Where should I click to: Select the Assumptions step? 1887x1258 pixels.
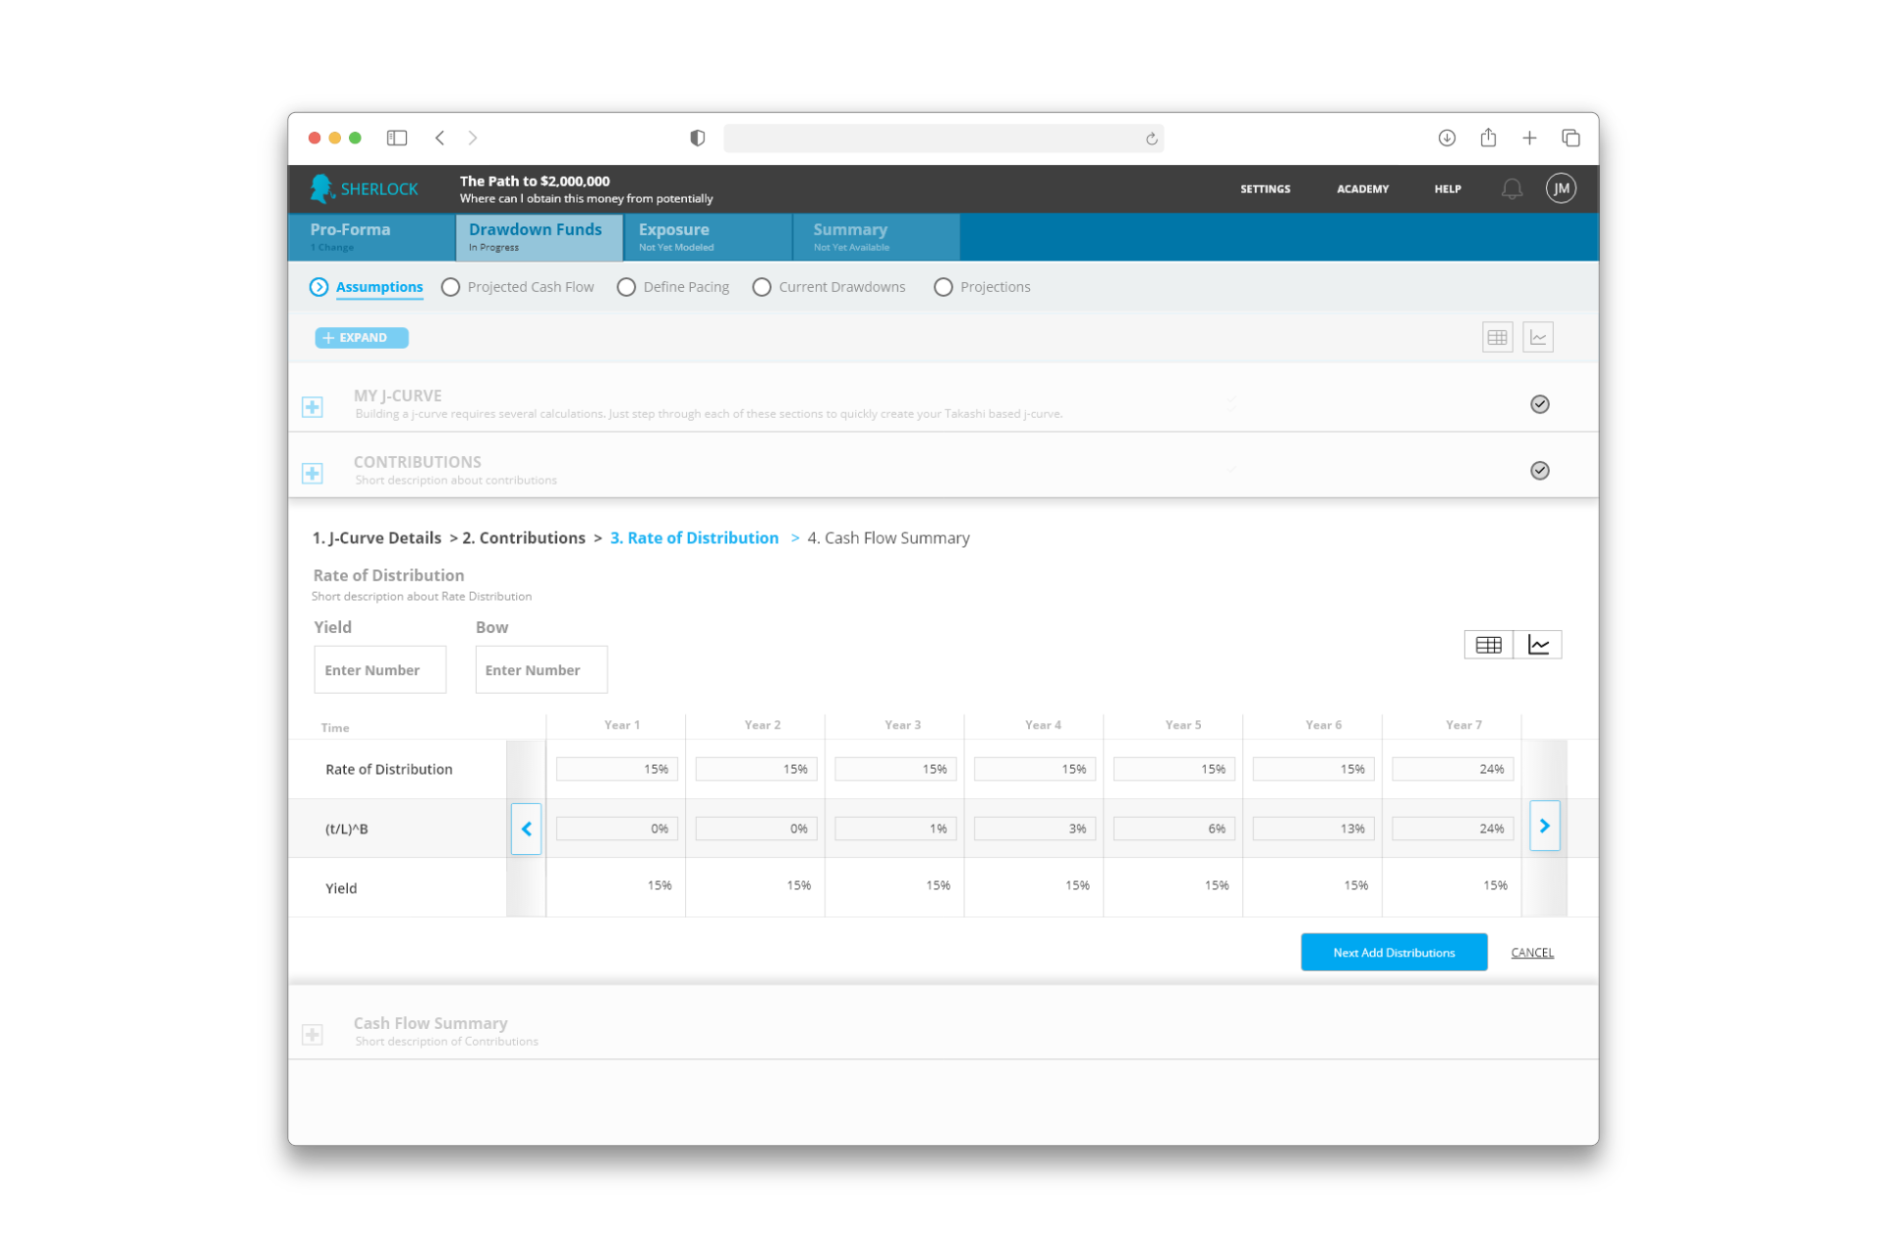367,287
